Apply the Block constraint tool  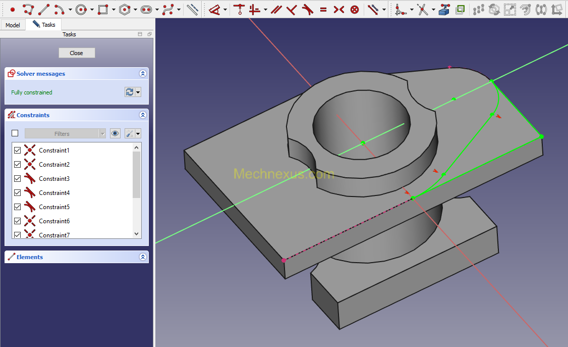point(355,10)
